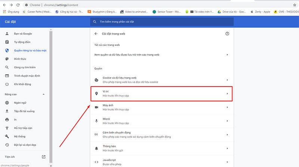The height and width of the screenshot is (167, 299).
Task: Click the location pin icon for Vị trí
Action: pyautogui.click(x=96, y=94)
